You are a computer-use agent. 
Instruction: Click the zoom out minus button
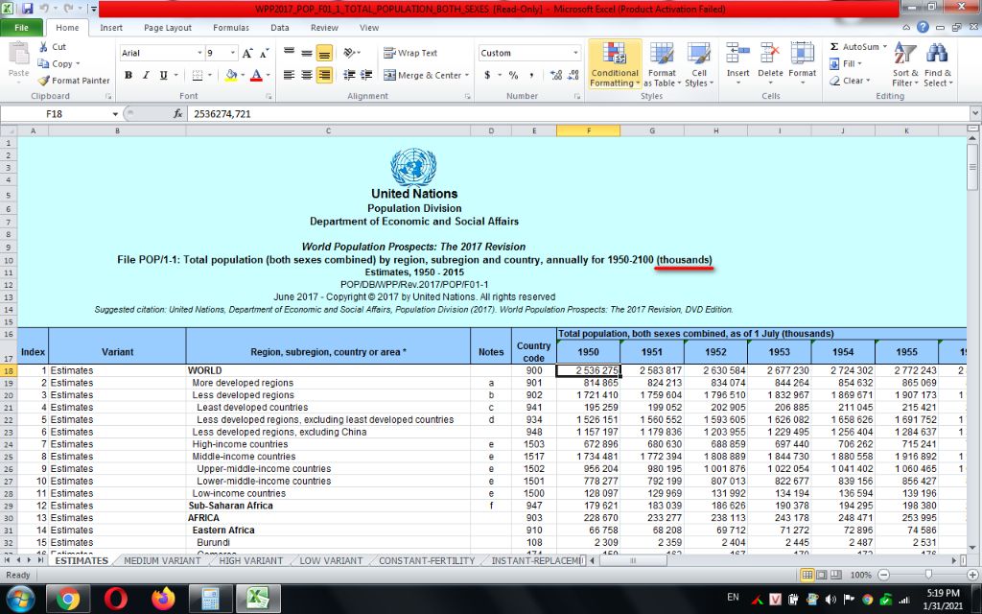tap(883, 575)
